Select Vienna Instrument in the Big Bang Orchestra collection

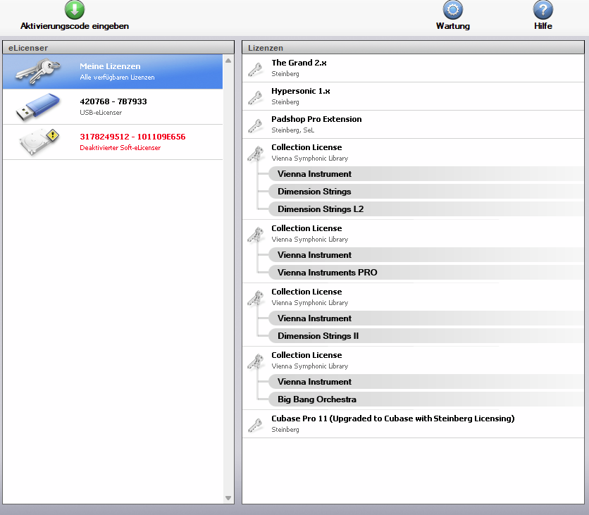(x=426, y=382)
